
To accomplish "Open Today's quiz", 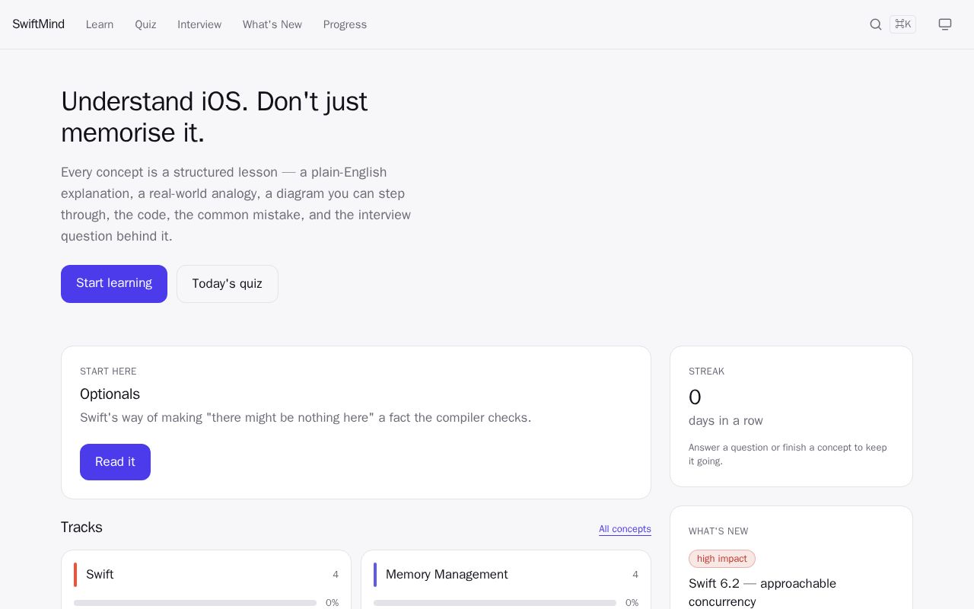I will pos(228,284).
